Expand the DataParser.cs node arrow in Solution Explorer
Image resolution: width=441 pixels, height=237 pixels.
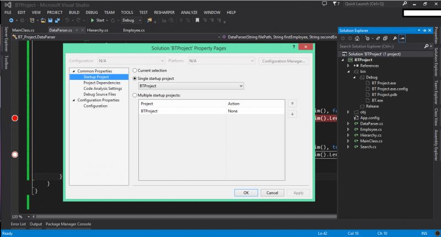pyautogui.click(x=348, y=123)
